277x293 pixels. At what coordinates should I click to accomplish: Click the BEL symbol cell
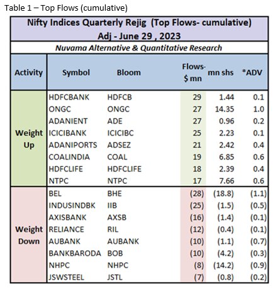(55, 193)
